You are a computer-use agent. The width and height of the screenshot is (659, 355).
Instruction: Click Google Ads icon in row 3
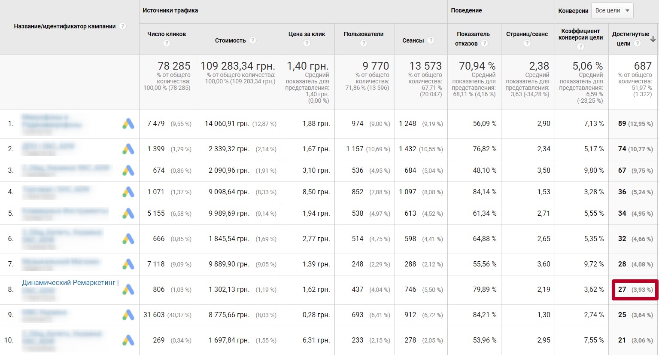pyautogui.click(x=128, y=171)
